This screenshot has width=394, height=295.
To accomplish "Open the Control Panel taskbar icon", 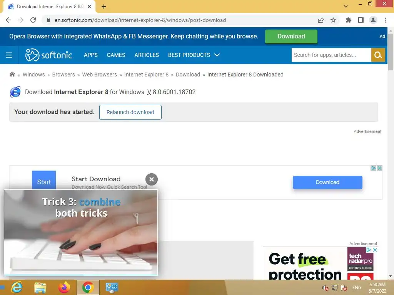I will 112,287.
